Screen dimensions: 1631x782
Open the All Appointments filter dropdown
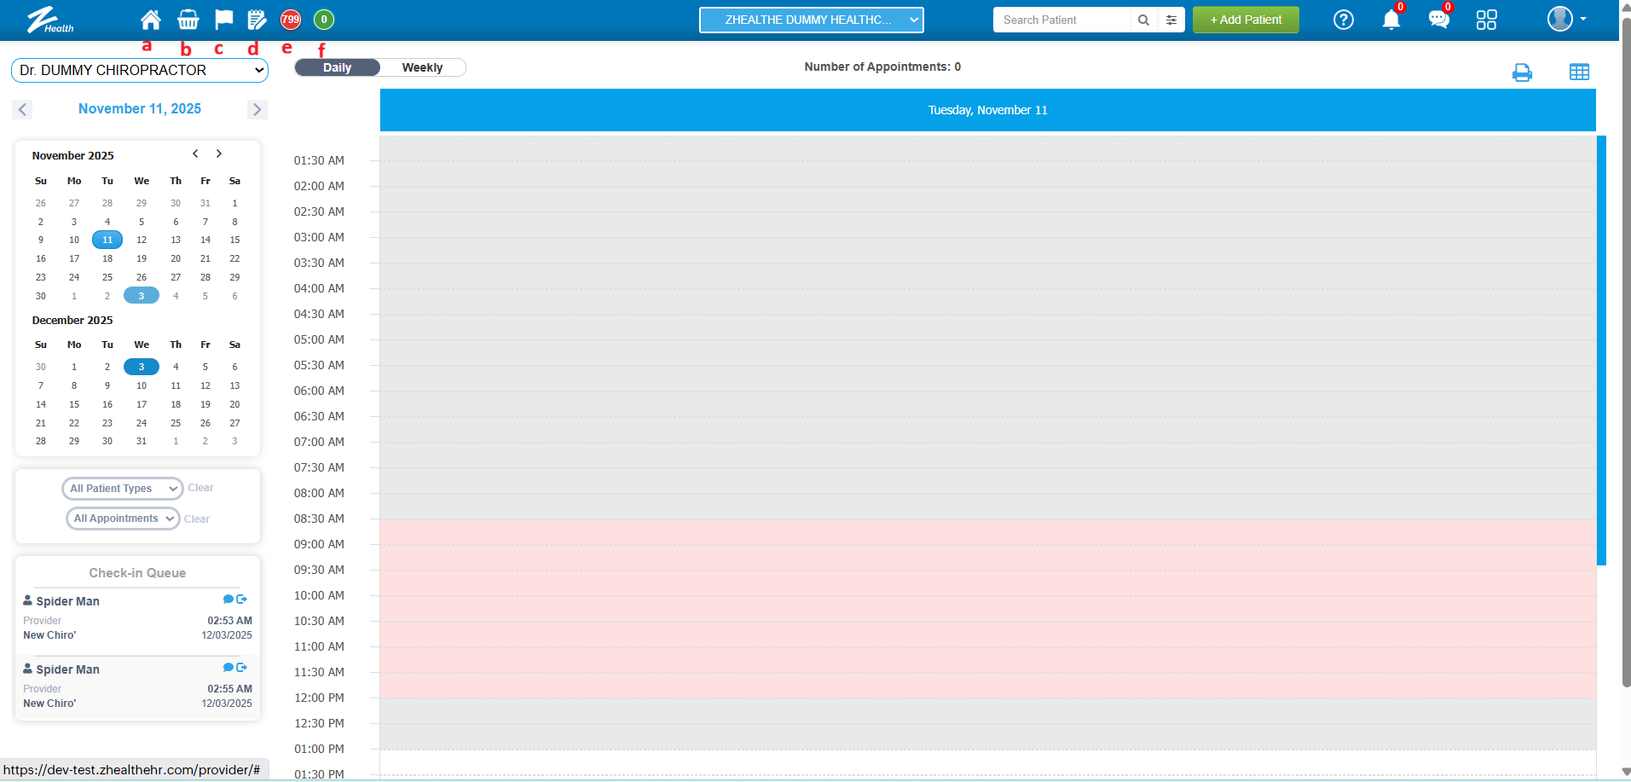123,518
